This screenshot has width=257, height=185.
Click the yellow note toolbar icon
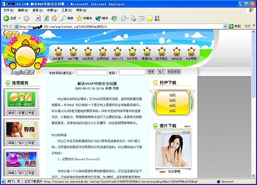(150, 18)
